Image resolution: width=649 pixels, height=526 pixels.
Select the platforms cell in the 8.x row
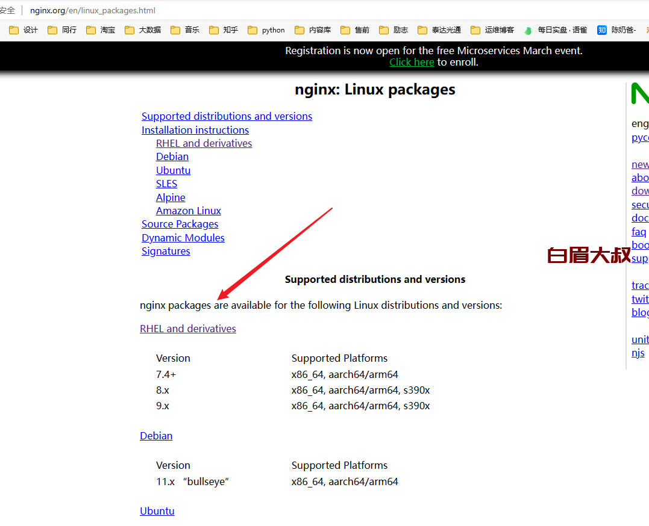click(360, 391)
